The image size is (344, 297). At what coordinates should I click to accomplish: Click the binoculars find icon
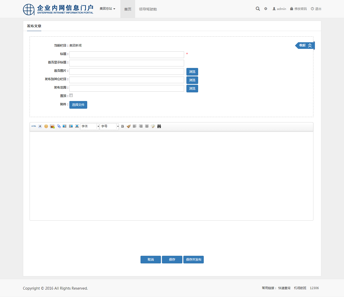[x=159, y=126]
